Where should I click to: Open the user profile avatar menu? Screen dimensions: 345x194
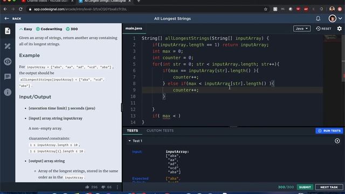(332, 18)
